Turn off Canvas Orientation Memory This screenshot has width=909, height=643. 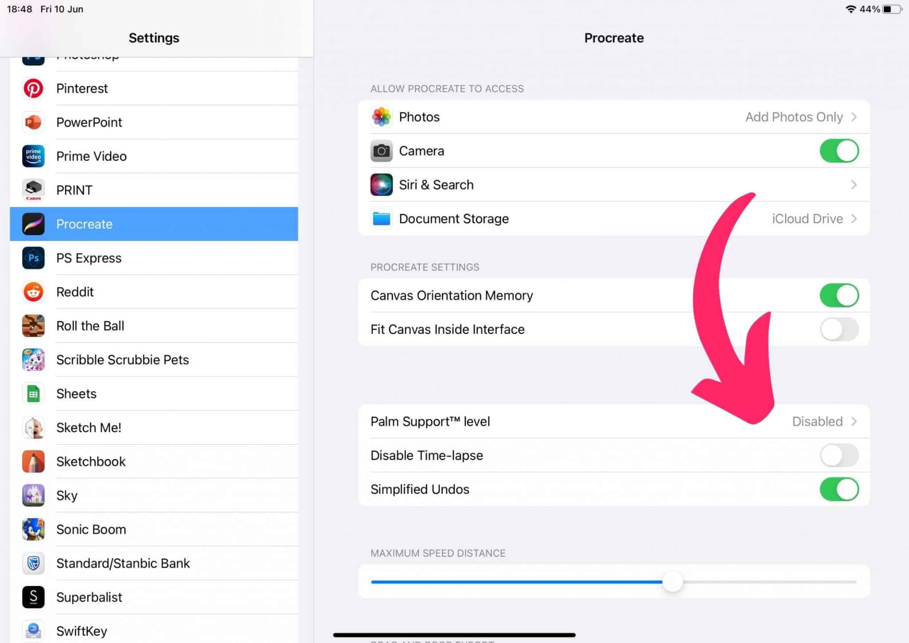839,295
